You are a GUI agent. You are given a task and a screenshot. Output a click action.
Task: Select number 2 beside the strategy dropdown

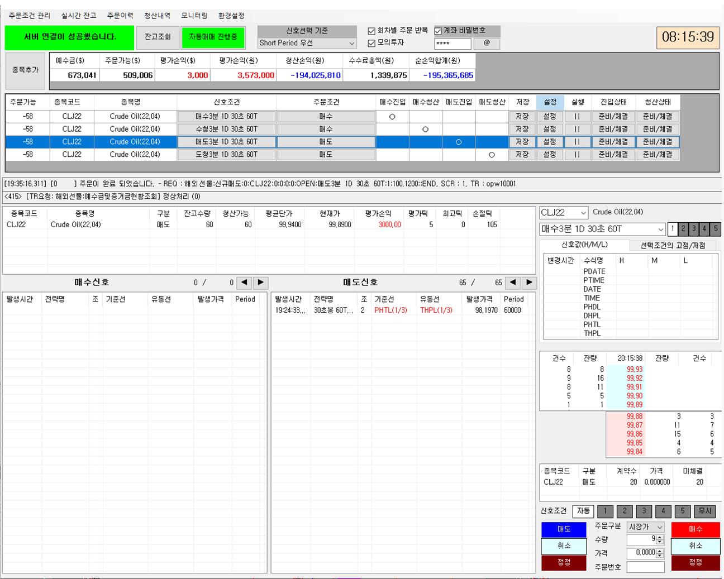tap(683, 229)
